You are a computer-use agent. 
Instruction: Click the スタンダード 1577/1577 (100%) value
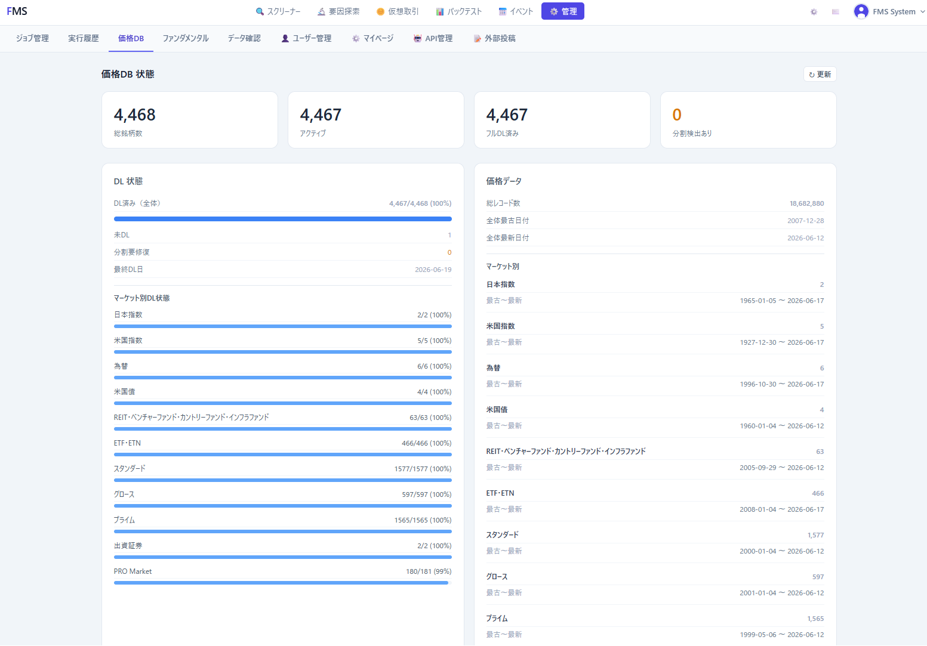(423, 469)
